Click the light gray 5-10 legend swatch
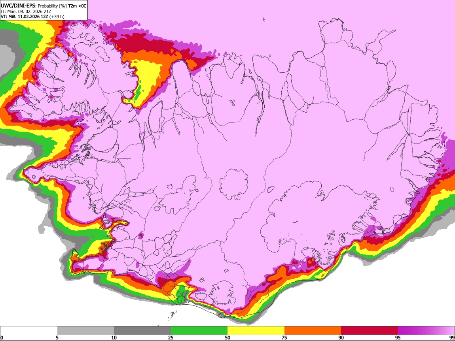The image size is (455, 341). coord(85,330)
